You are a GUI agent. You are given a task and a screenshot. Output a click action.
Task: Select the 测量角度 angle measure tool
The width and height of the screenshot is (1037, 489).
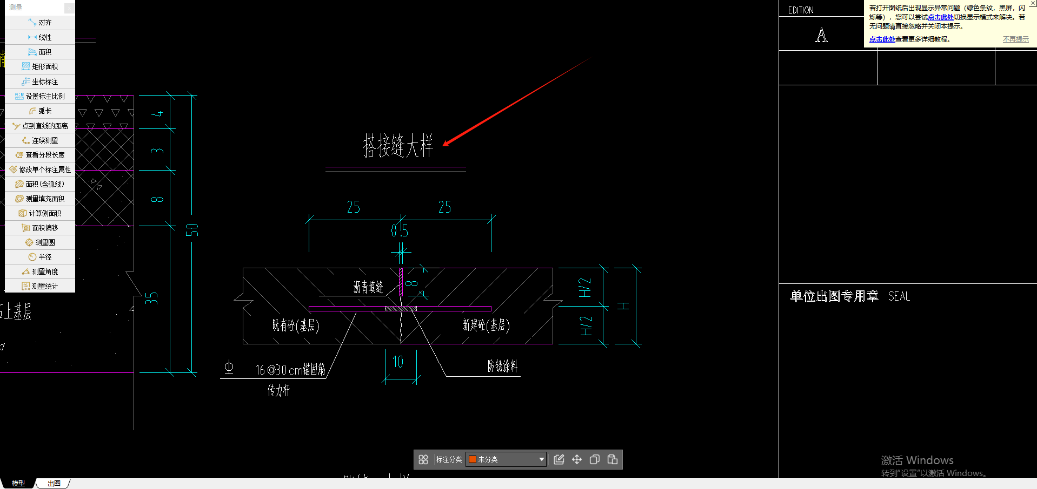pos(40,271)
